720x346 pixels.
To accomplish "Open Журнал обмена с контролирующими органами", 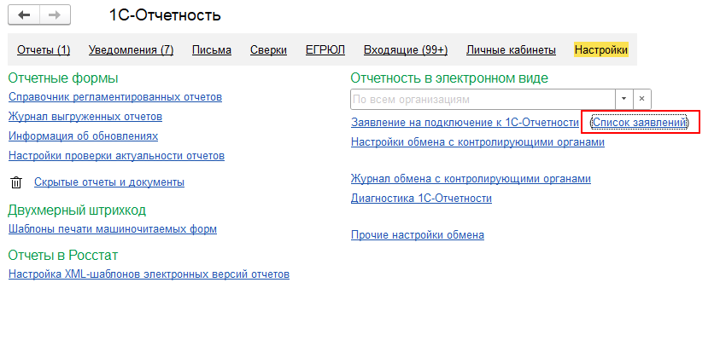I will tap(471, 179).
